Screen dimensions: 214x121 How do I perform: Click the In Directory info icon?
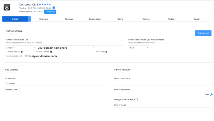106,52
